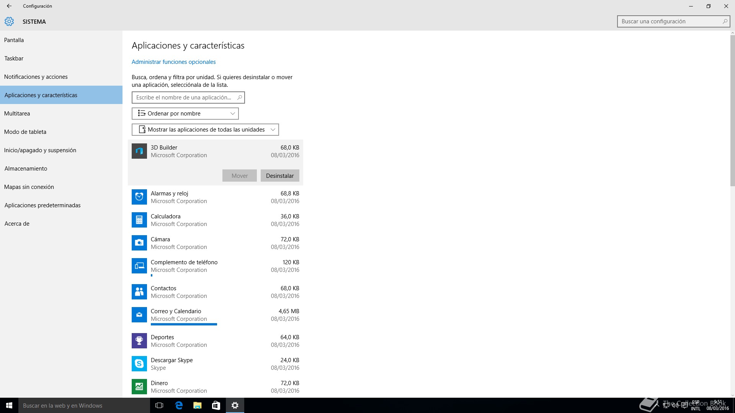
Task: Click the Correo y Calendario progress bar
Action: point(184,324)
